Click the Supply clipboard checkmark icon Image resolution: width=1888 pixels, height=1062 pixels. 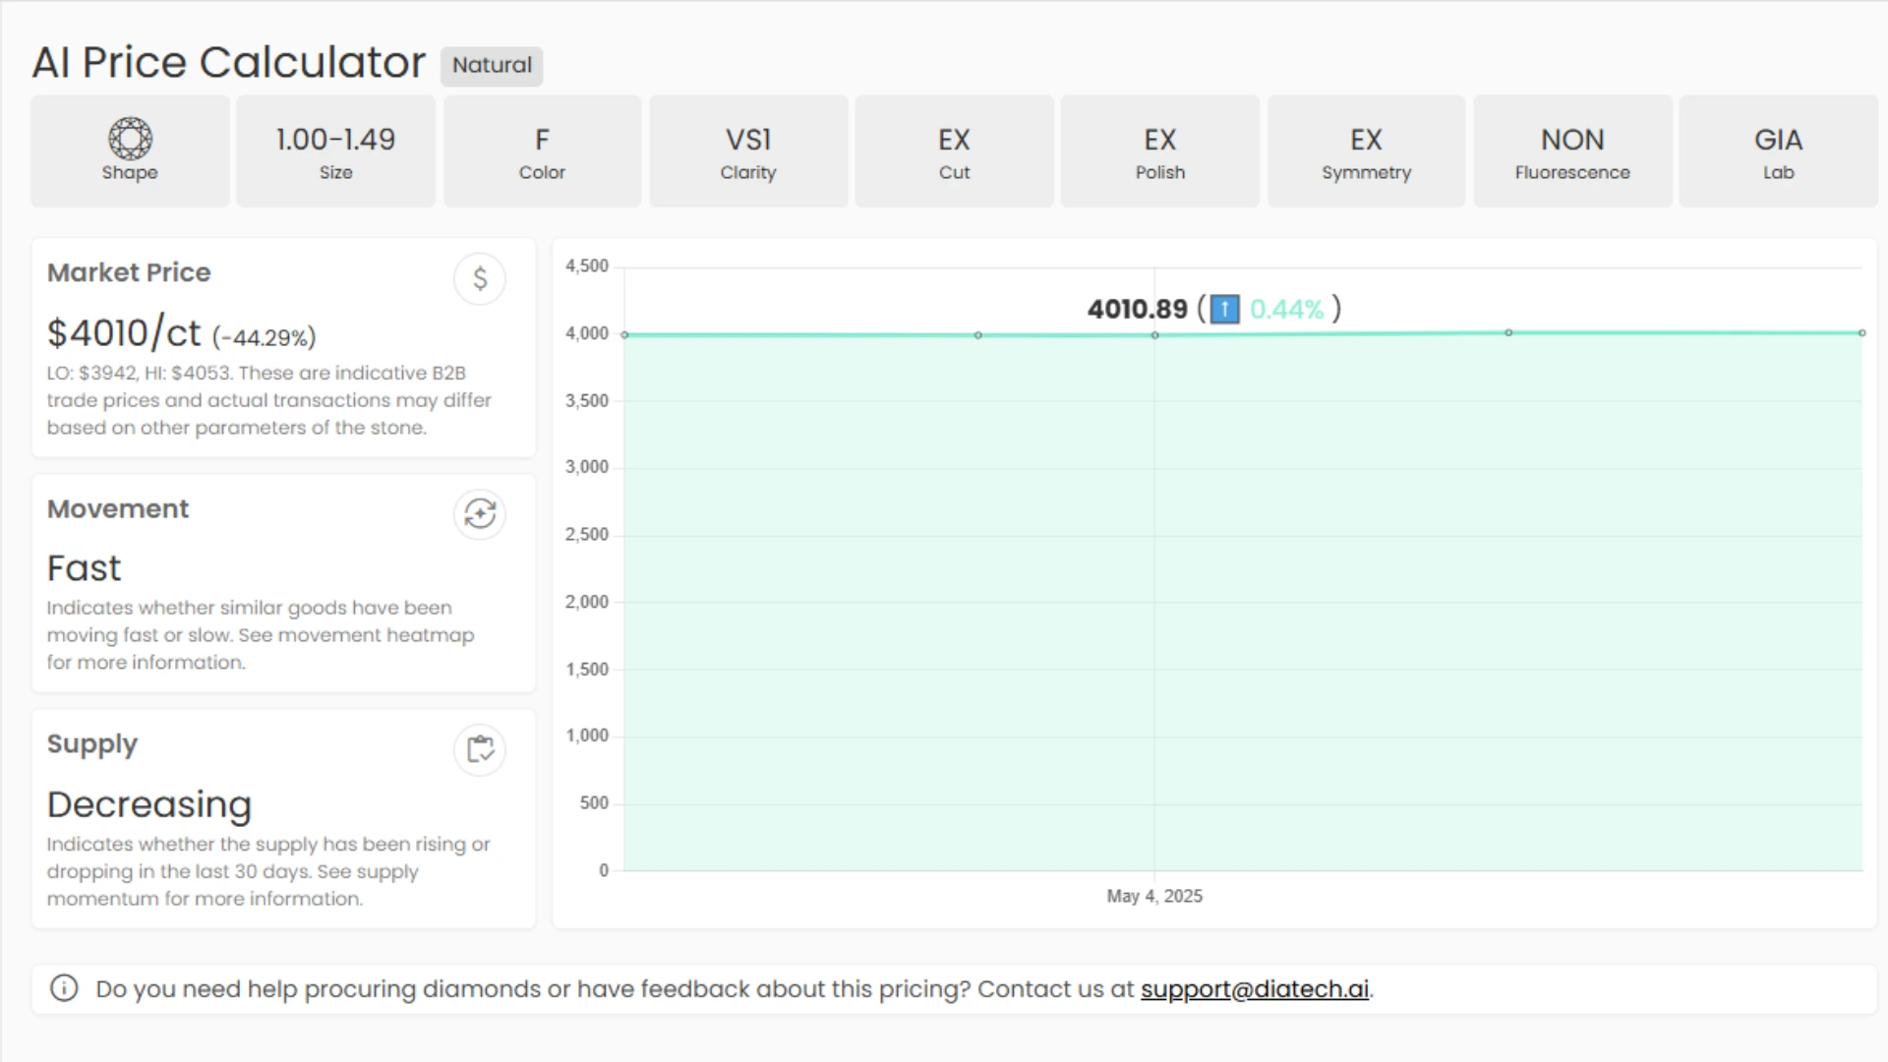[480, 750]
